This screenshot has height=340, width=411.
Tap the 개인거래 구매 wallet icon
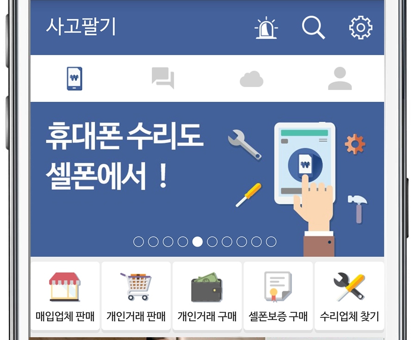pos(207,287)
